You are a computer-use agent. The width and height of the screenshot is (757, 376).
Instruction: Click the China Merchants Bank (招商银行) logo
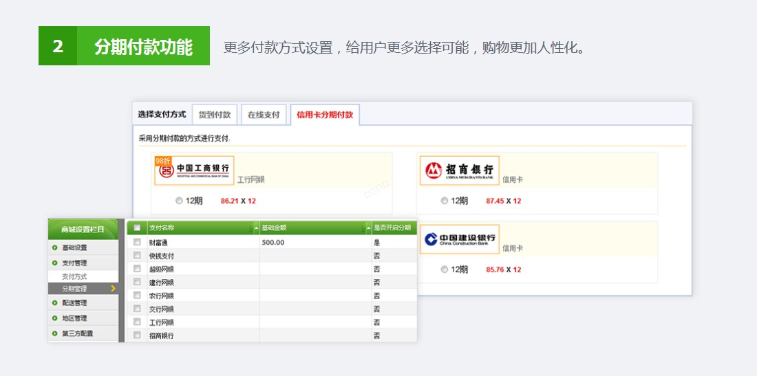coord(459,170)
